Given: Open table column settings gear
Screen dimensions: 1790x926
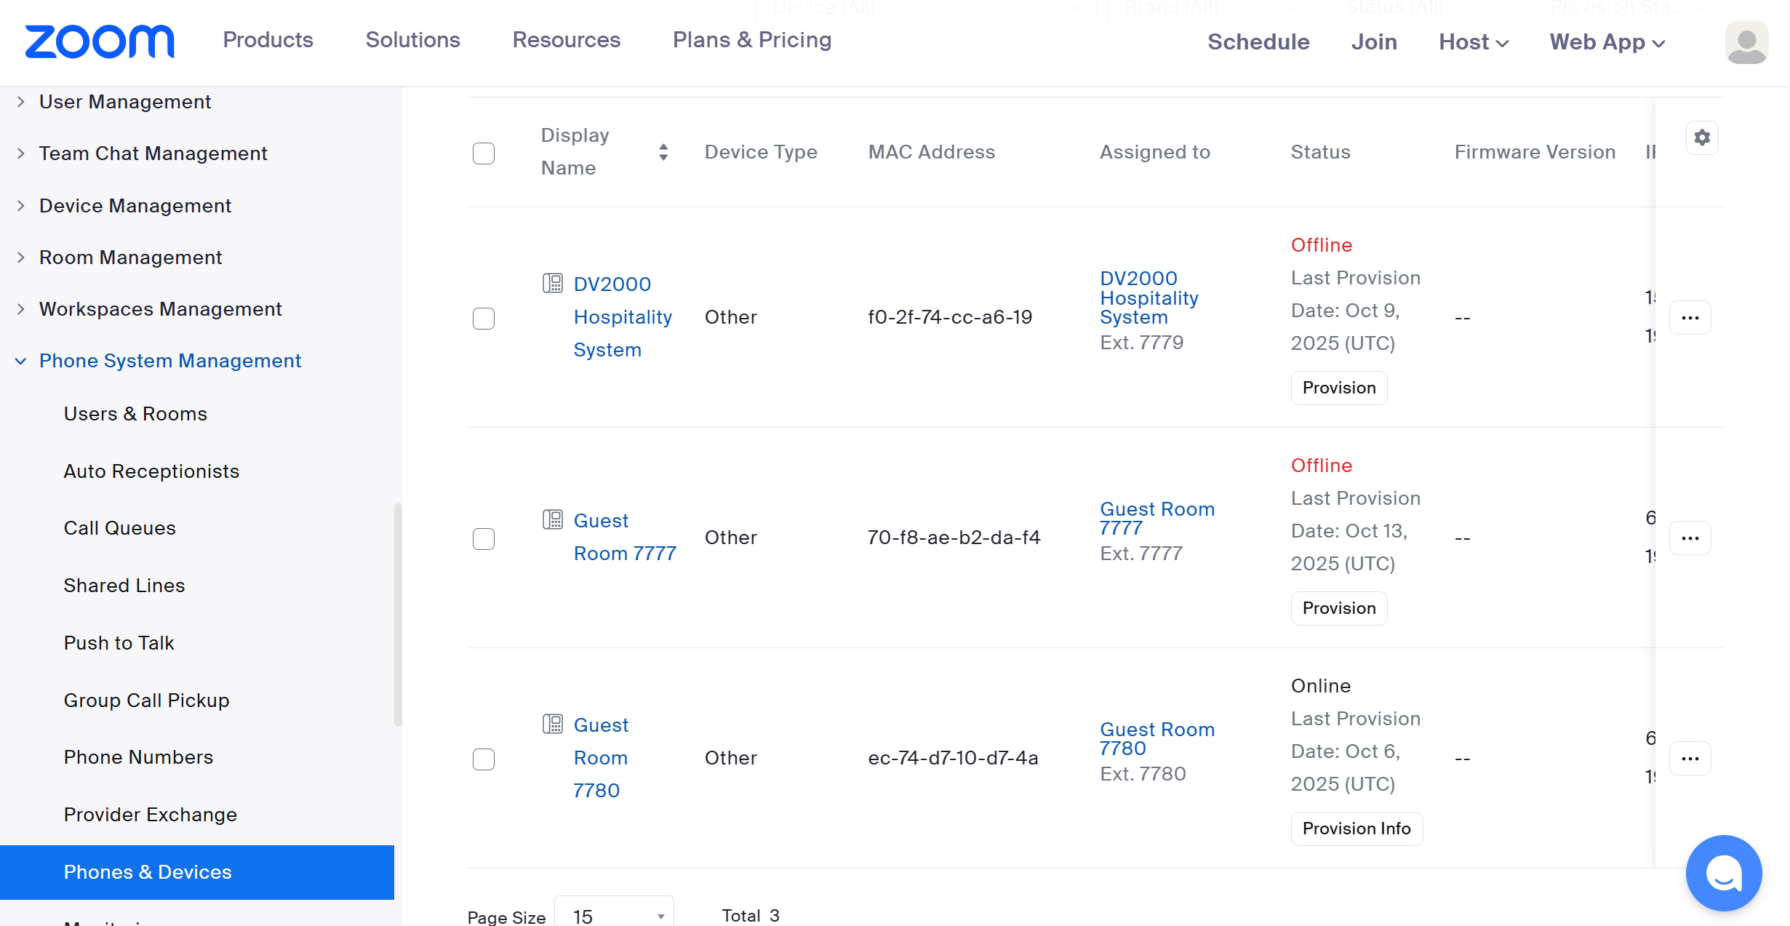Looking at the screenshot, I should tap(1702, 137).
